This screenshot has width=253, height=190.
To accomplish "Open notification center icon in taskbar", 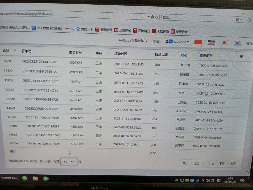I will coord(242,180).
